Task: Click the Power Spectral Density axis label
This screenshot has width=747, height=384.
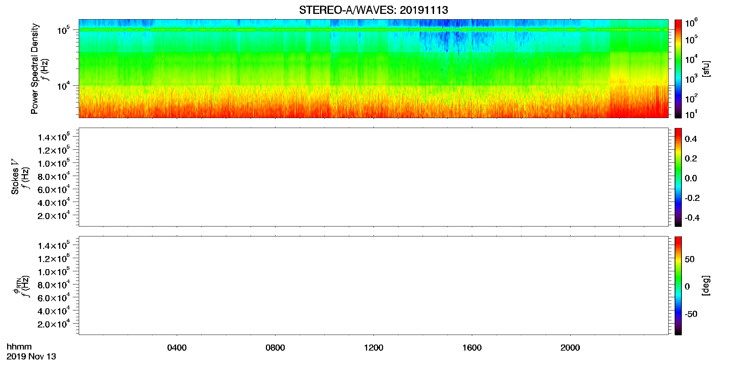Action: 35,69
